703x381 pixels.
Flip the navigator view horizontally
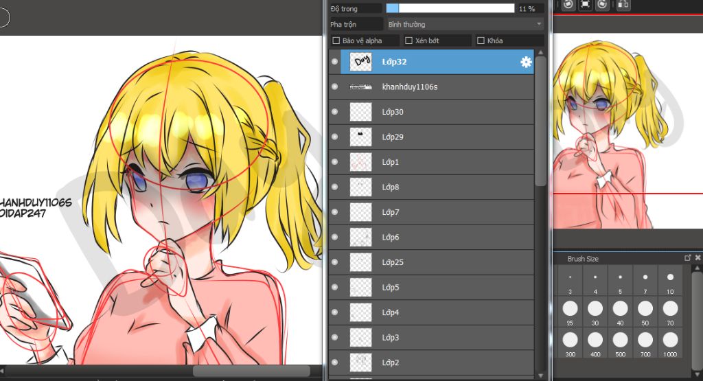(623, 5)
